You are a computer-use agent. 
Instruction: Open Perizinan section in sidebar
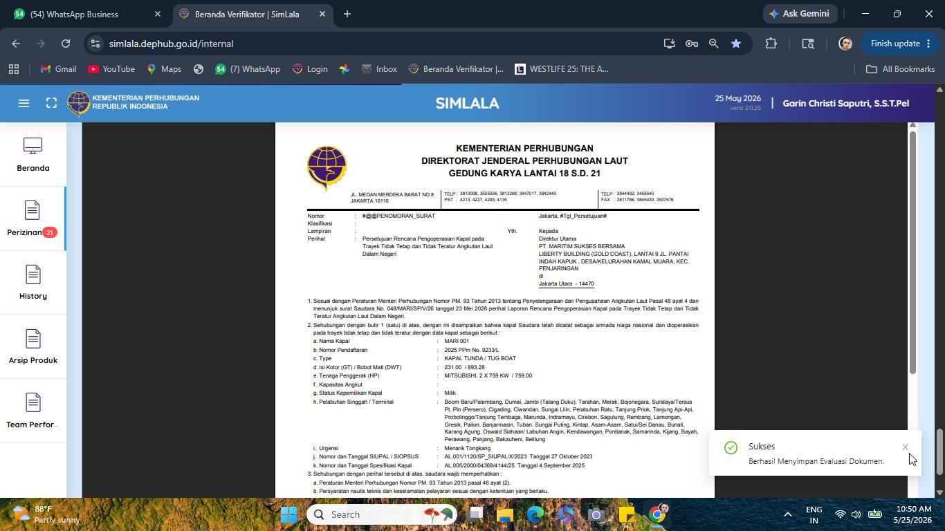(x=33, y=218)
